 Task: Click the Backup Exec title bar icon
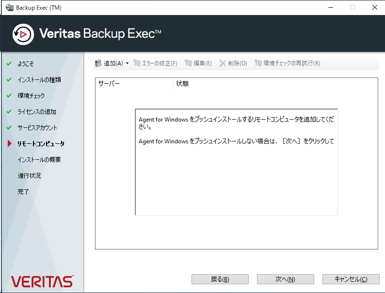(x=9, y=8)
